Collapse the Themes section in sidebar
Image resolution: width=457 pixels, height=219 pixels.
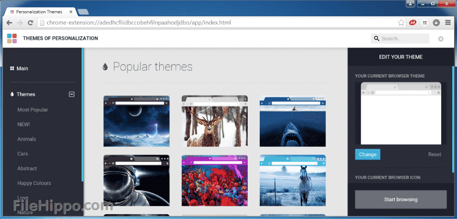tap(72, 94)
